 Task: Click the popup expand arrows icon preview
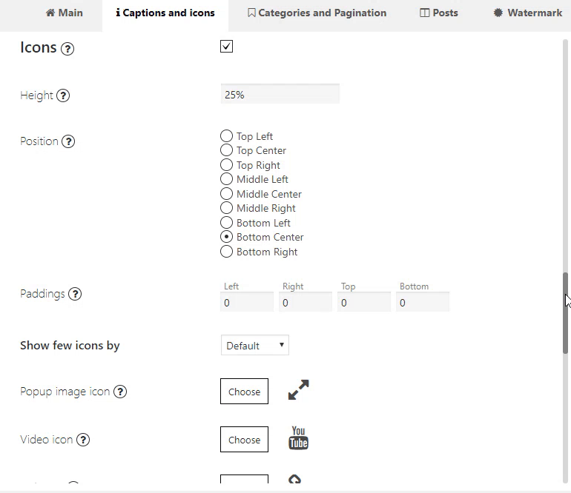pos(299,390)
